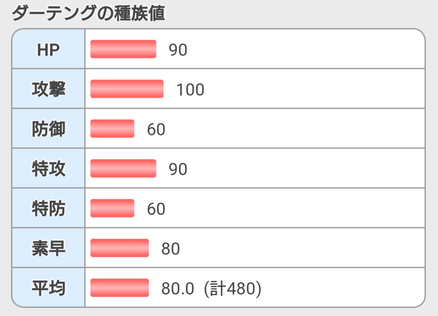Click the 素早 value 80
Image resolution: width=438 pixels, height=316 pixels.
[171, 249]
